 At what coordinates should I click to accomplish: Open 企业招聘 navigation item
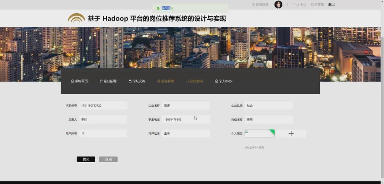pyautogui.click(x=108, y=81)
